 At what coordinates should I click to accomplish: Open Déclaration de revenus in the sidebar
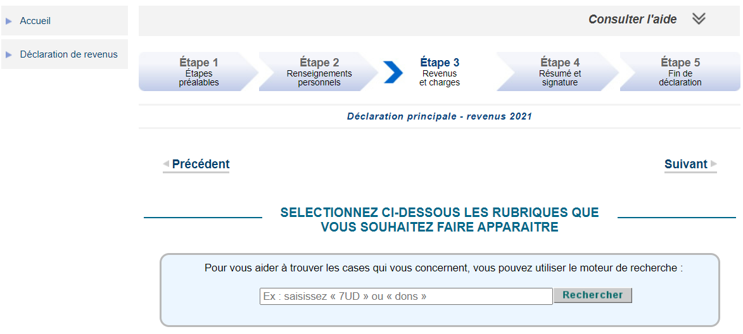pos(68,54)
